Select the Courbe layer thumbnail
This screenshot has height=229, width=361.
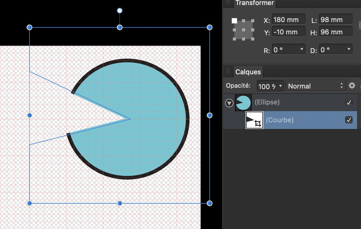click(254, 120)
